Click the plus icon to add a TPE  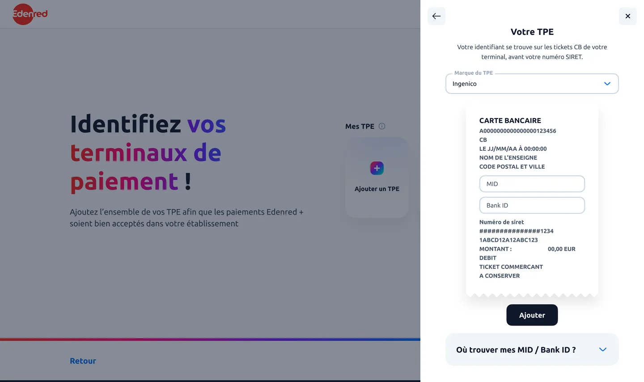coord(377,168)
